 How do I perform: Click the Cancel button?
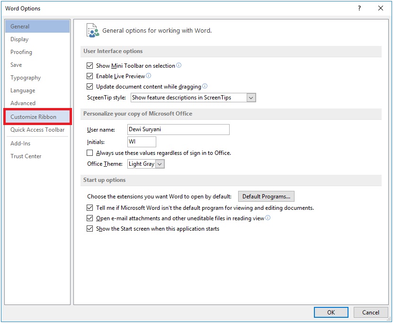click(x=370, y=312)
